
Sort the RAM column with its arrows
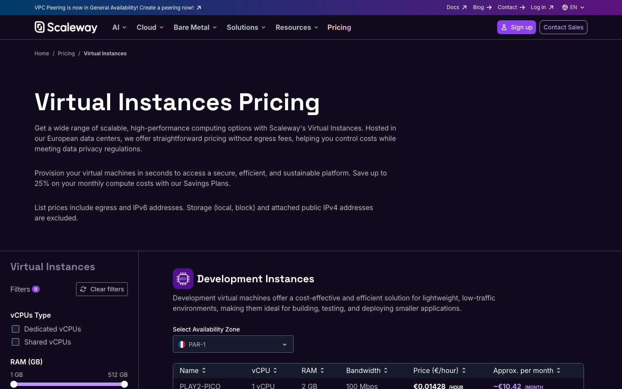322,370
